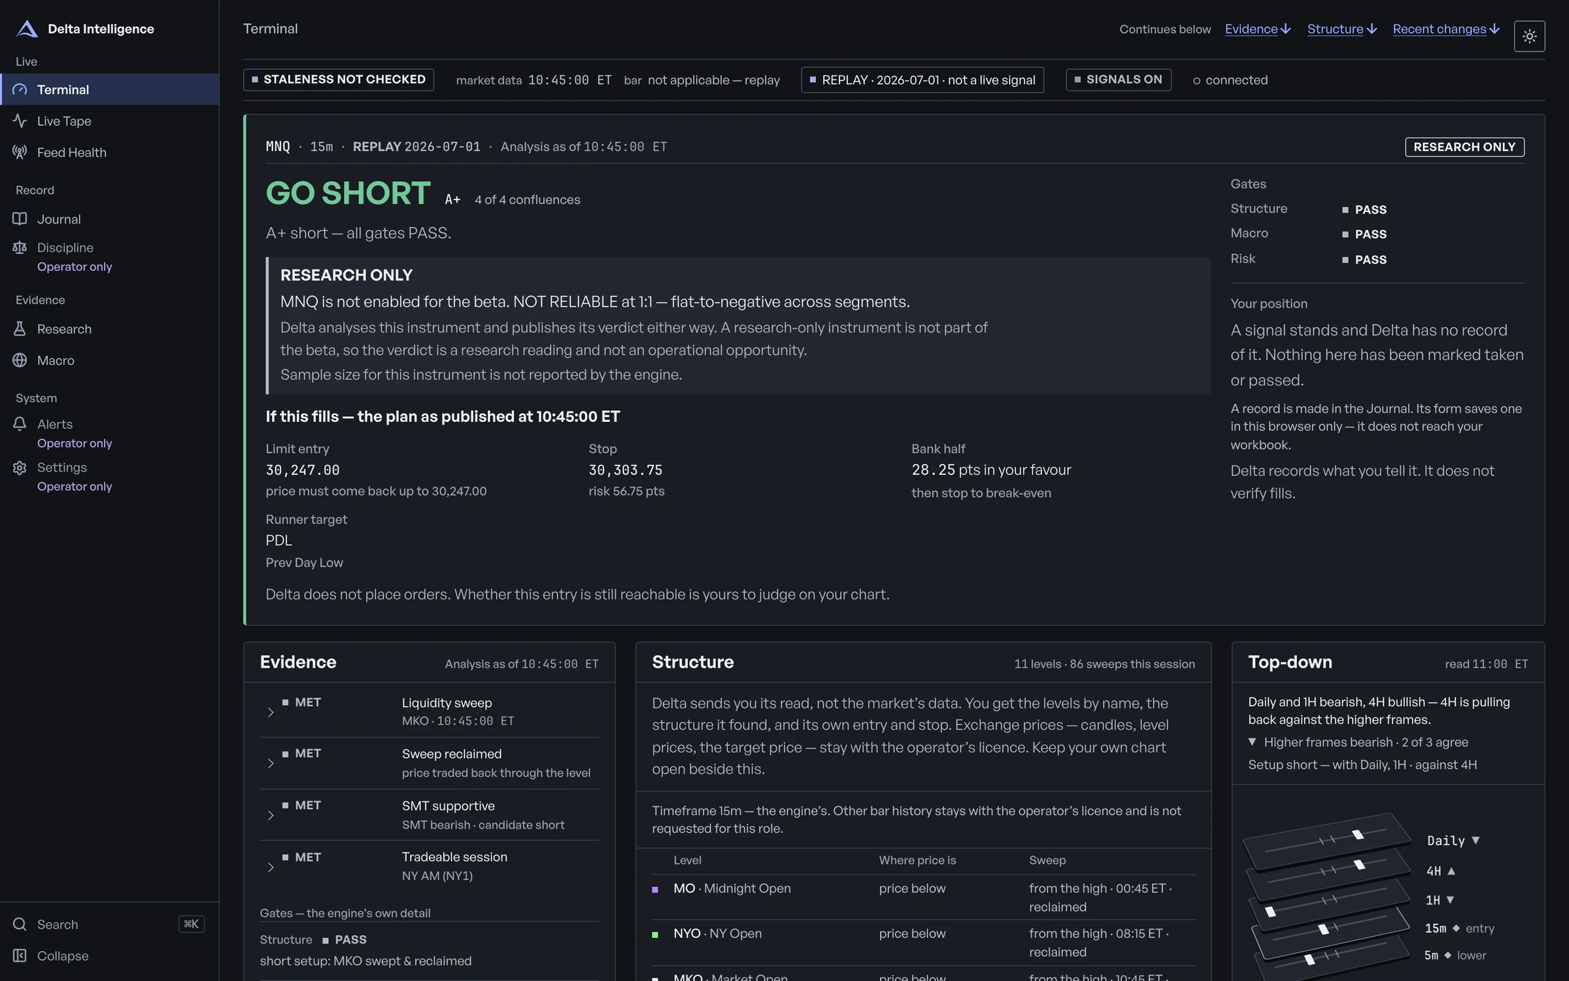Expand the Liquidity sweep evidence row

pyautogui.click(x=429, y=712)
